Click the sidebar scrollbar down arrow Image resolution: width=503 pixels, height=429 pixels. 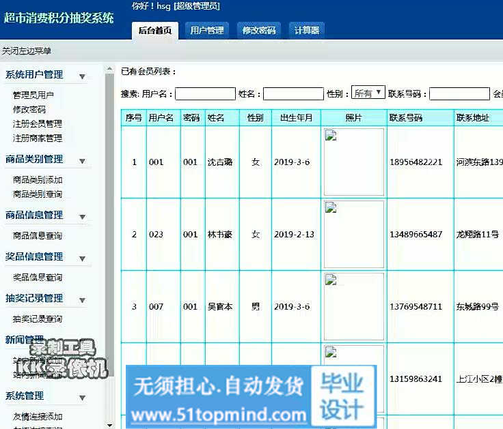(109, 425)
